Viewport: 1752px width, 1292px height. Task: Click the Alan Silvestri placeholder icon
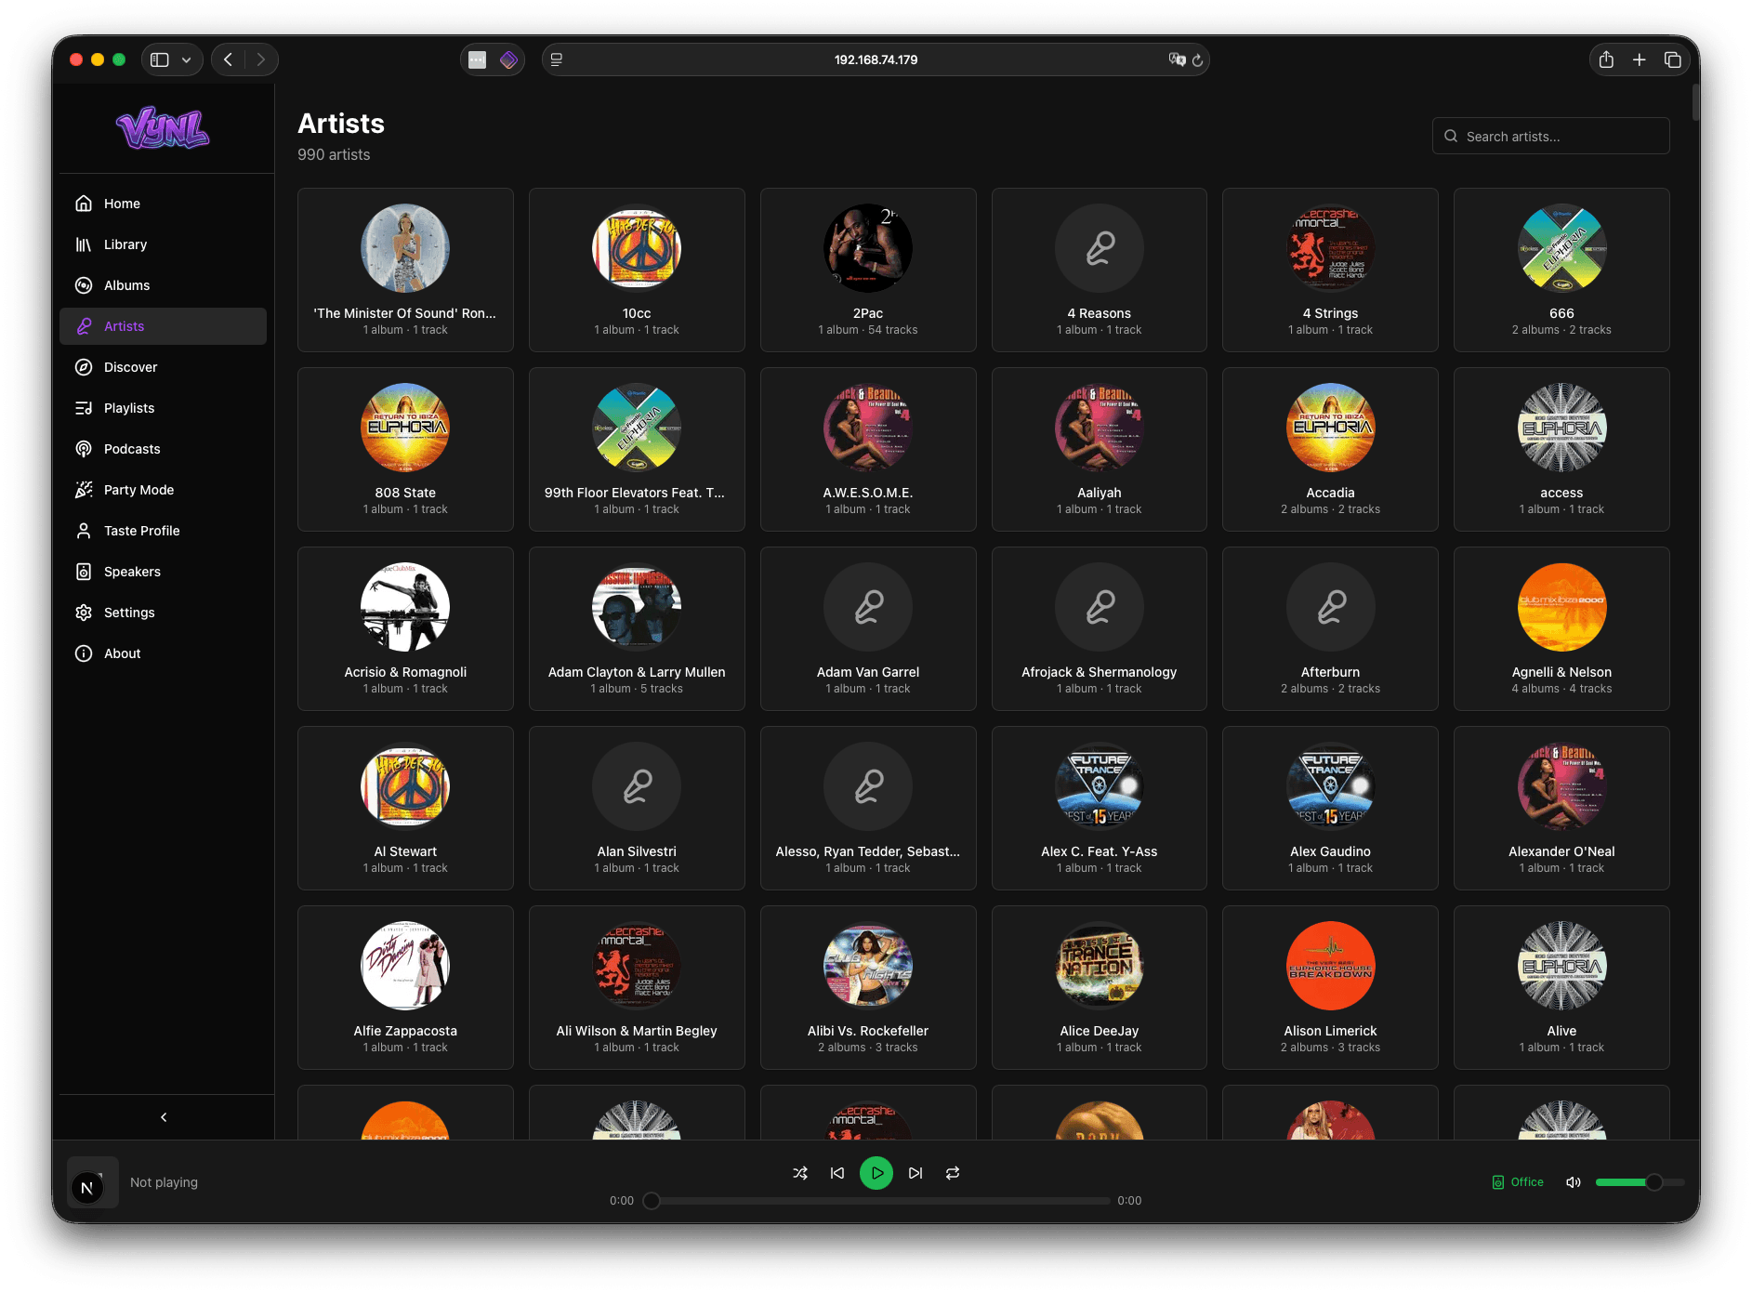coord(637,786)
